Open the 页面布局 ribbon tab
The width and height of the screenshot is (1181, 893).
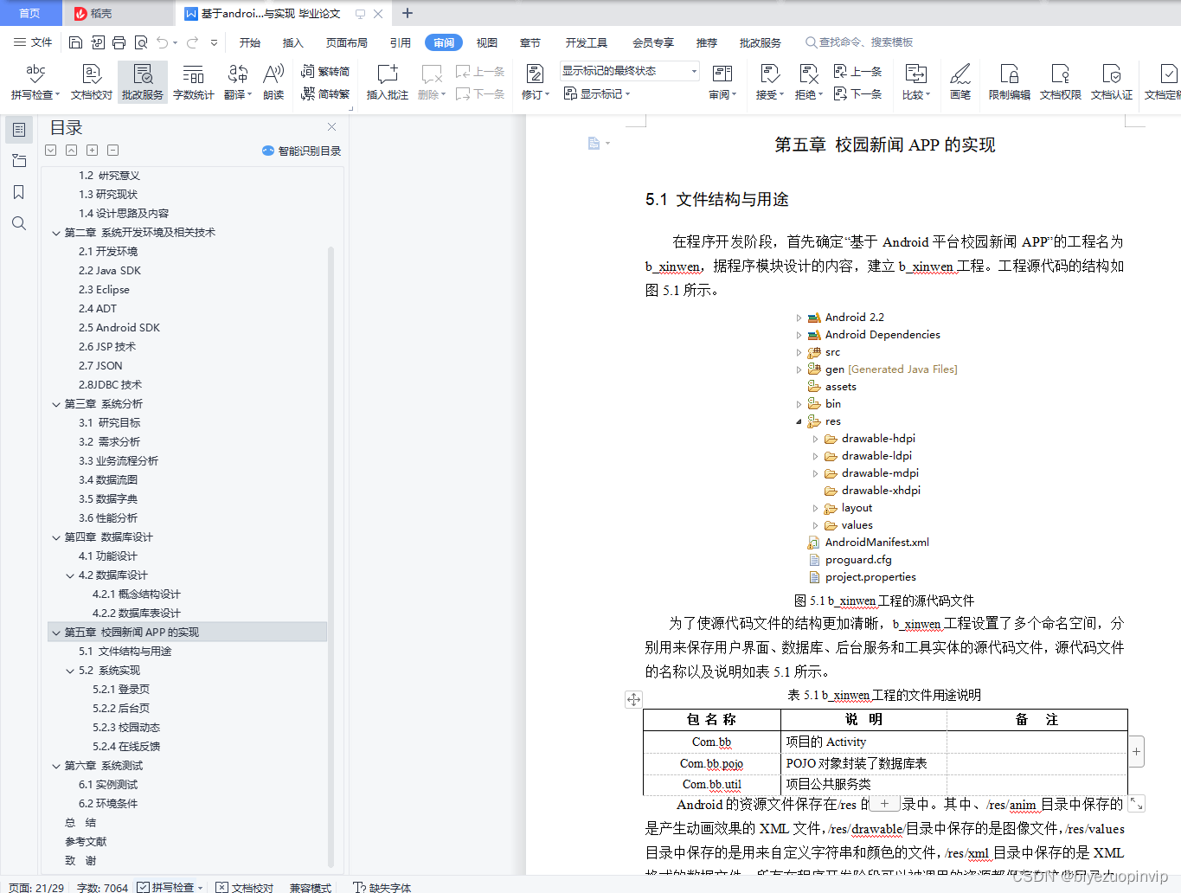point(347,42)
